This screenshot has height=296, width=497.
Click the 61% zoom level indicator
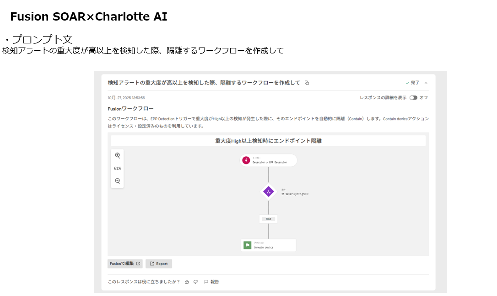point(118,168)
